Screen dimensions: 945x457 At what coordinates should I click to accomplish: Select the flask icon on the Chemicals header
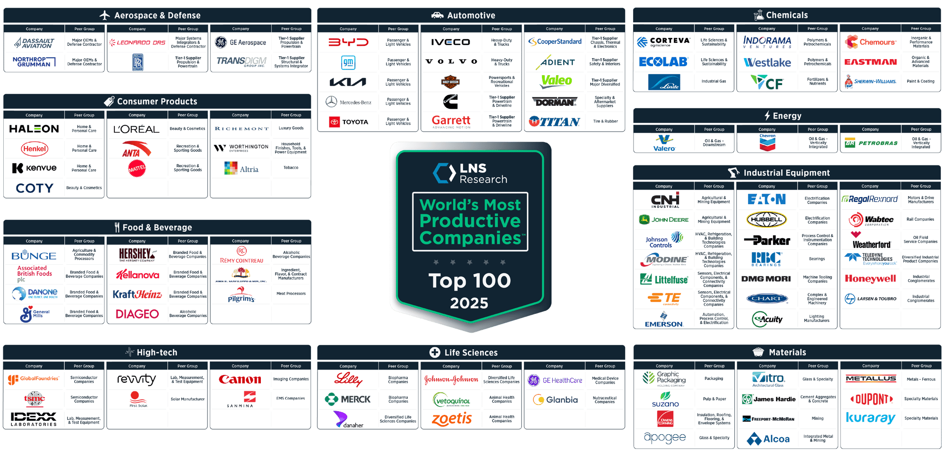point(759,15)
